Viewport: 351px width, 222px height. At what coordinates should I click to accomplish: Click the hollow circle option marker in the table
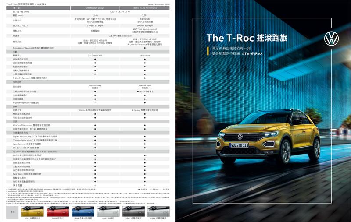pos(95,74)
